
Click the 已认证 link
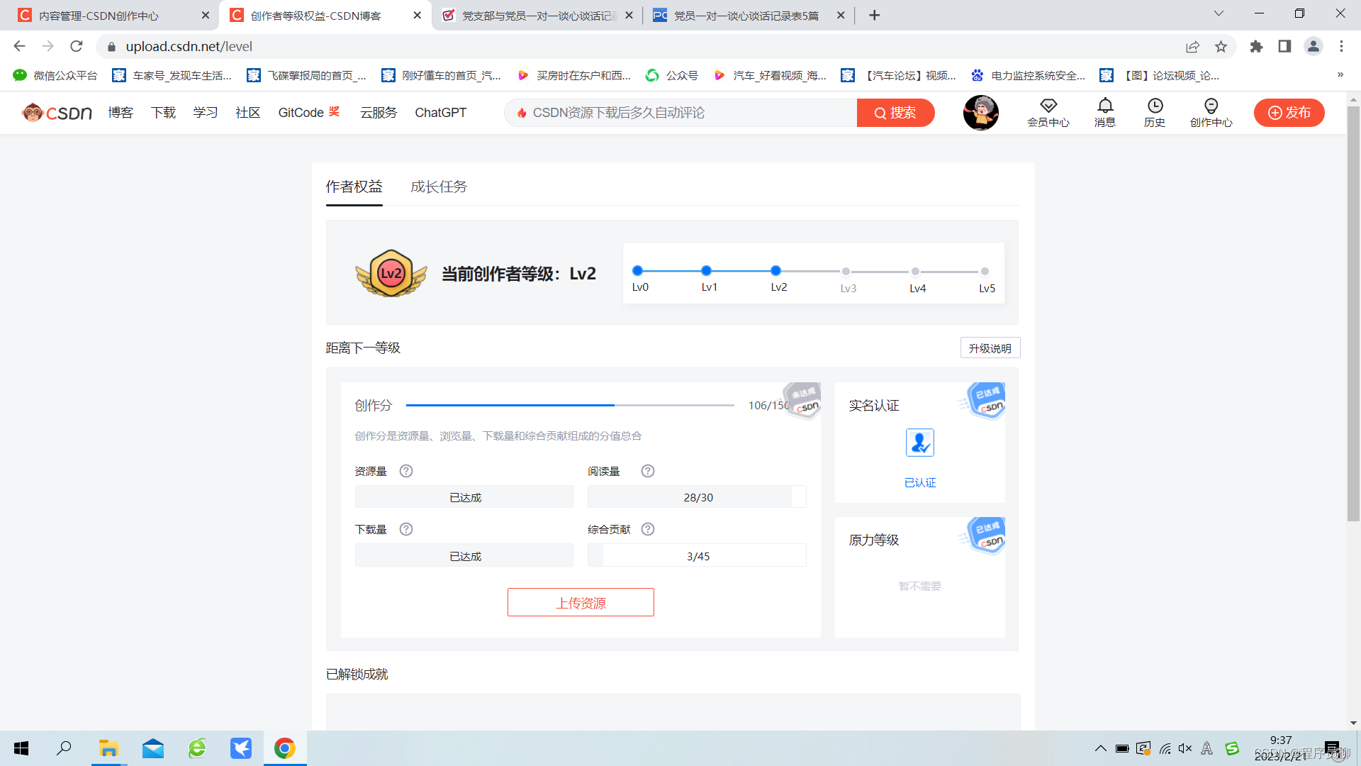(920, 482)
